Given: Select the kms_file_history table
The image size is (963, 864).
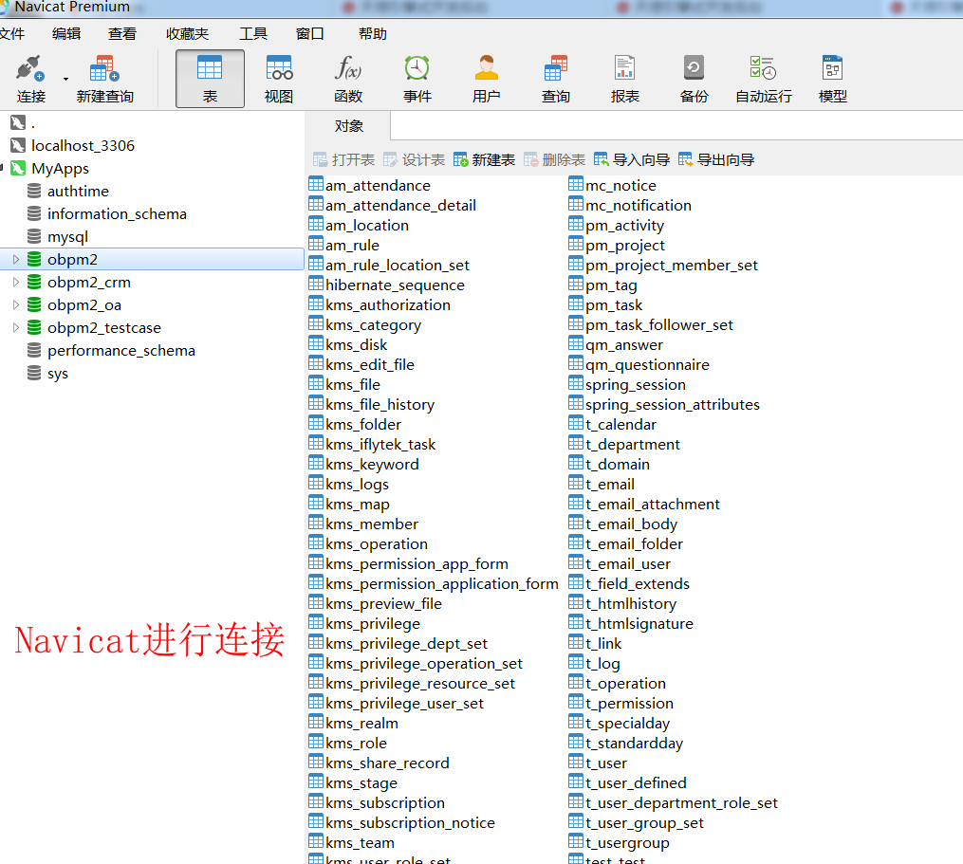Looking at the screenshot, I should pos(380,405).
